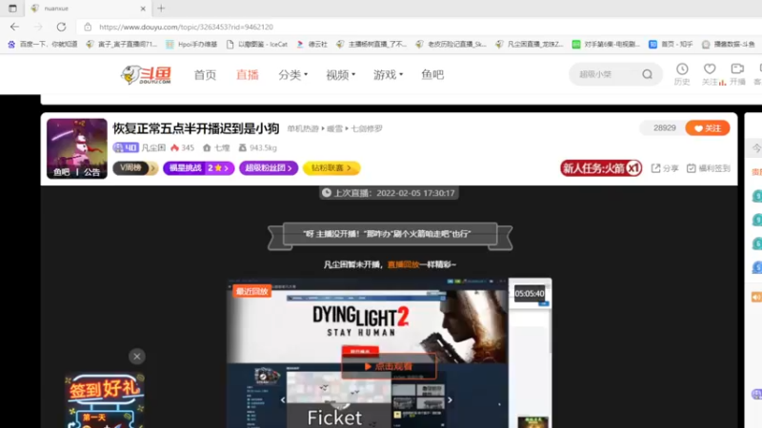This screenshot has width=762, height=428.
Task: Open the tab actions menu icon
Action: (x=12, y=9)
